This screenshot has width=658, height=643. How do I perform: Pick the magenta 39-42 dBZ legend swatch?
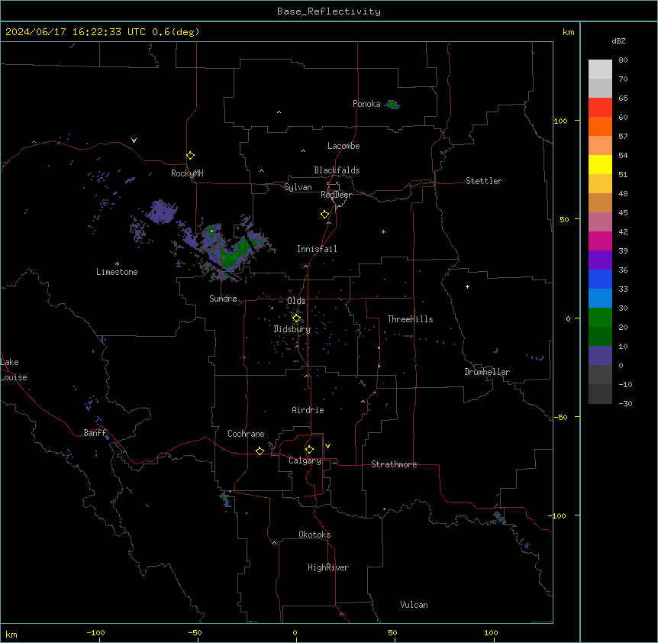pyautogui.click(x=600, y=241)
